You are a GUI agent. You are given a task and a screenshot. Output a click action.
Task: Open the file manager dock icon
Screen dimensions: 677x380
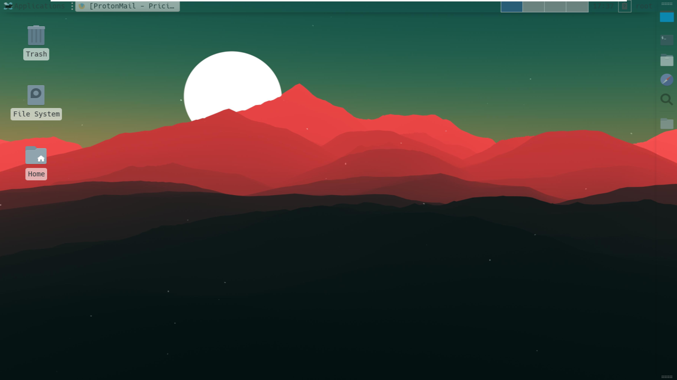pyautogui.click(x=667, y=60)
